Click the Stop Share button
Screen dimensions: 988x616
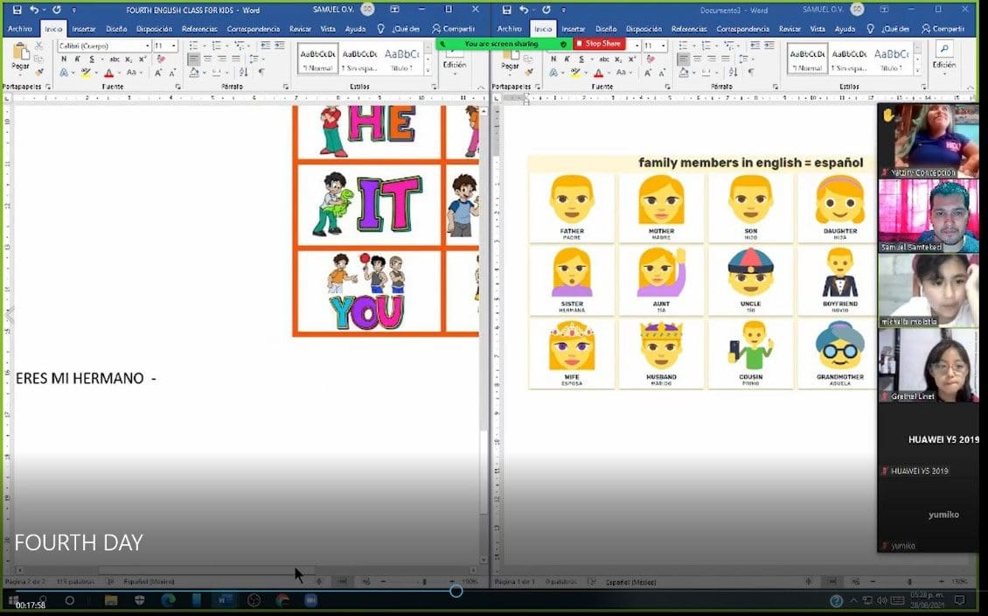(600, 44)
